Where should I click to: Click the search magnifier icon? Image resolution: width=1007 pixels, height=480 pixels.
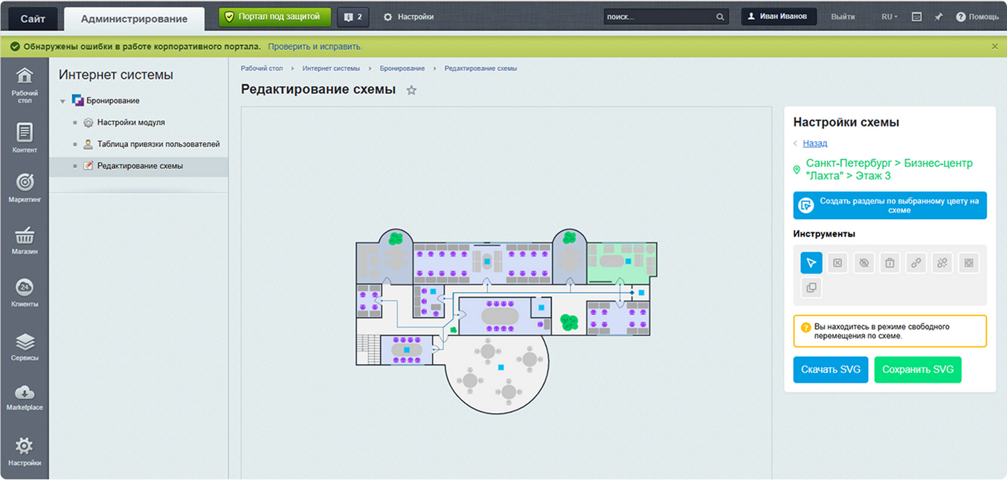click(x=720, y=16)
